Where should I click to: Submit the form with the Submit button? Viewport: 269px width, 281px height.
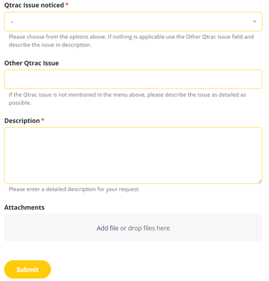27,269
